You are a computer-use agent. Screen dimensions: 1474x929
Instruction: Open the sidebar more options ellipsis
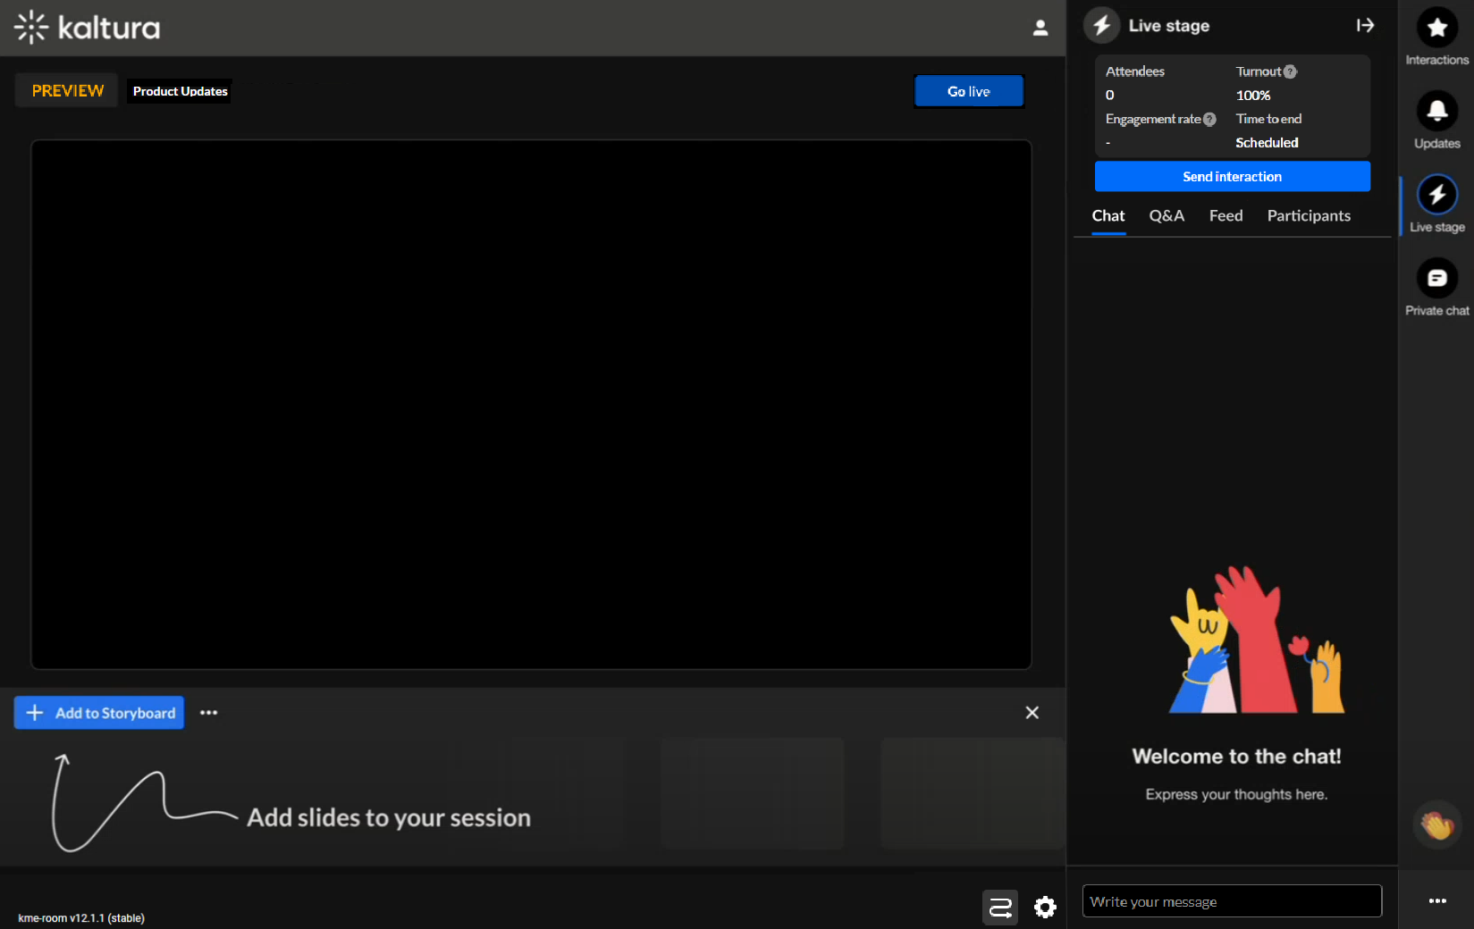[1436, 900]
